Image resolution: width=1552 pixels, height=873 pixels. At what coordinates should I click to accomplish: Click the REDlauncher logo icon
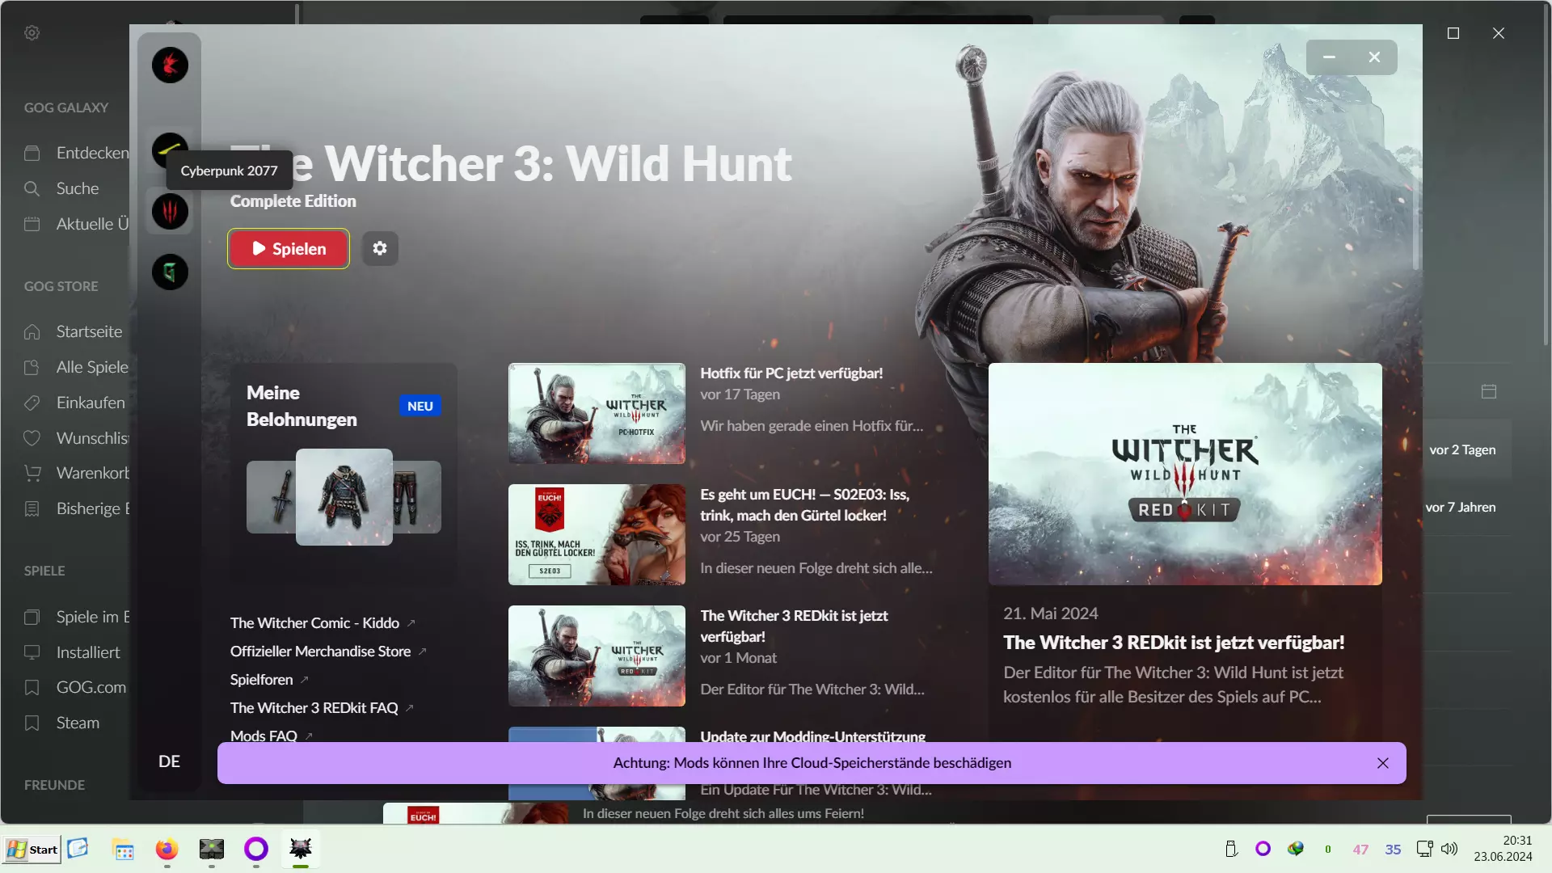click(170, 65)
